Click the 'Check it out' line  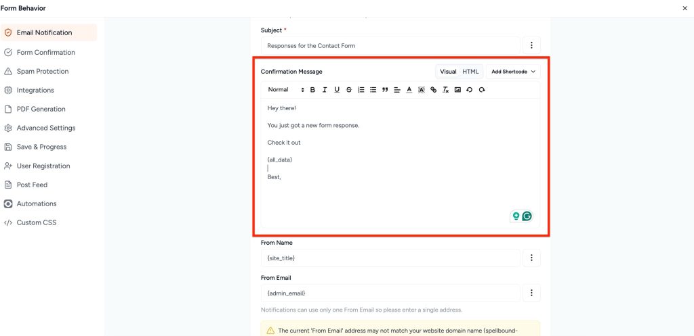point(284,143)
